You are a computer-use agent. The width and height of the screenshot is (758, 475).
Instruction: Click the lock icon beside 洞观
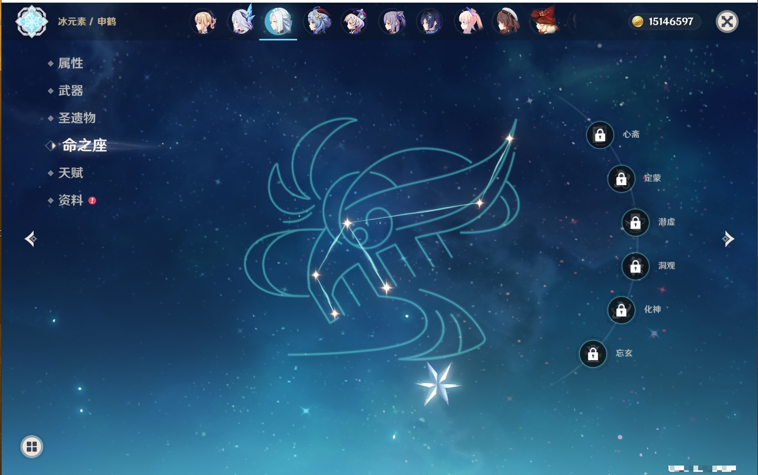click(636, 267)
